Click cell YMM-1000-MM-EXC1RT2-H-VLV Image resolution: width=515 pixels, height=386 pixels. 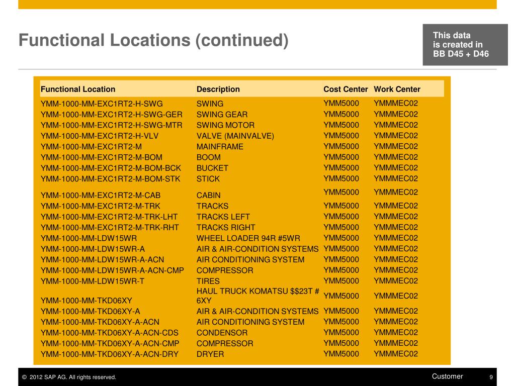[100, 136]
